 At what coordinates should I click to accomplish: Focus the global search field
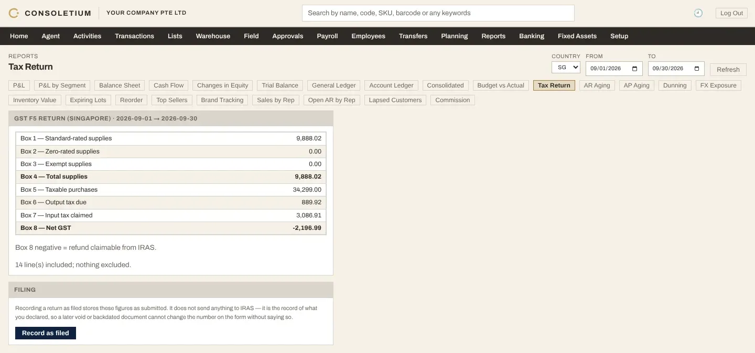pos(438,13)
